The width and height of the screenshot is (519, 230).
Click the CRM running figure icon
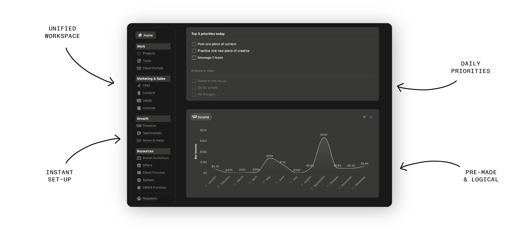[139, 86]
